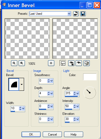Maximize the Inner Bevel dialog
This screenshot has height=139, width=101.
[x=90, y=5]
